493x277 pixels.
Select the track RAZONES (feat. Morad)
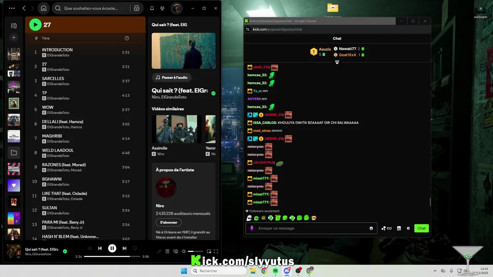point(64,165)
